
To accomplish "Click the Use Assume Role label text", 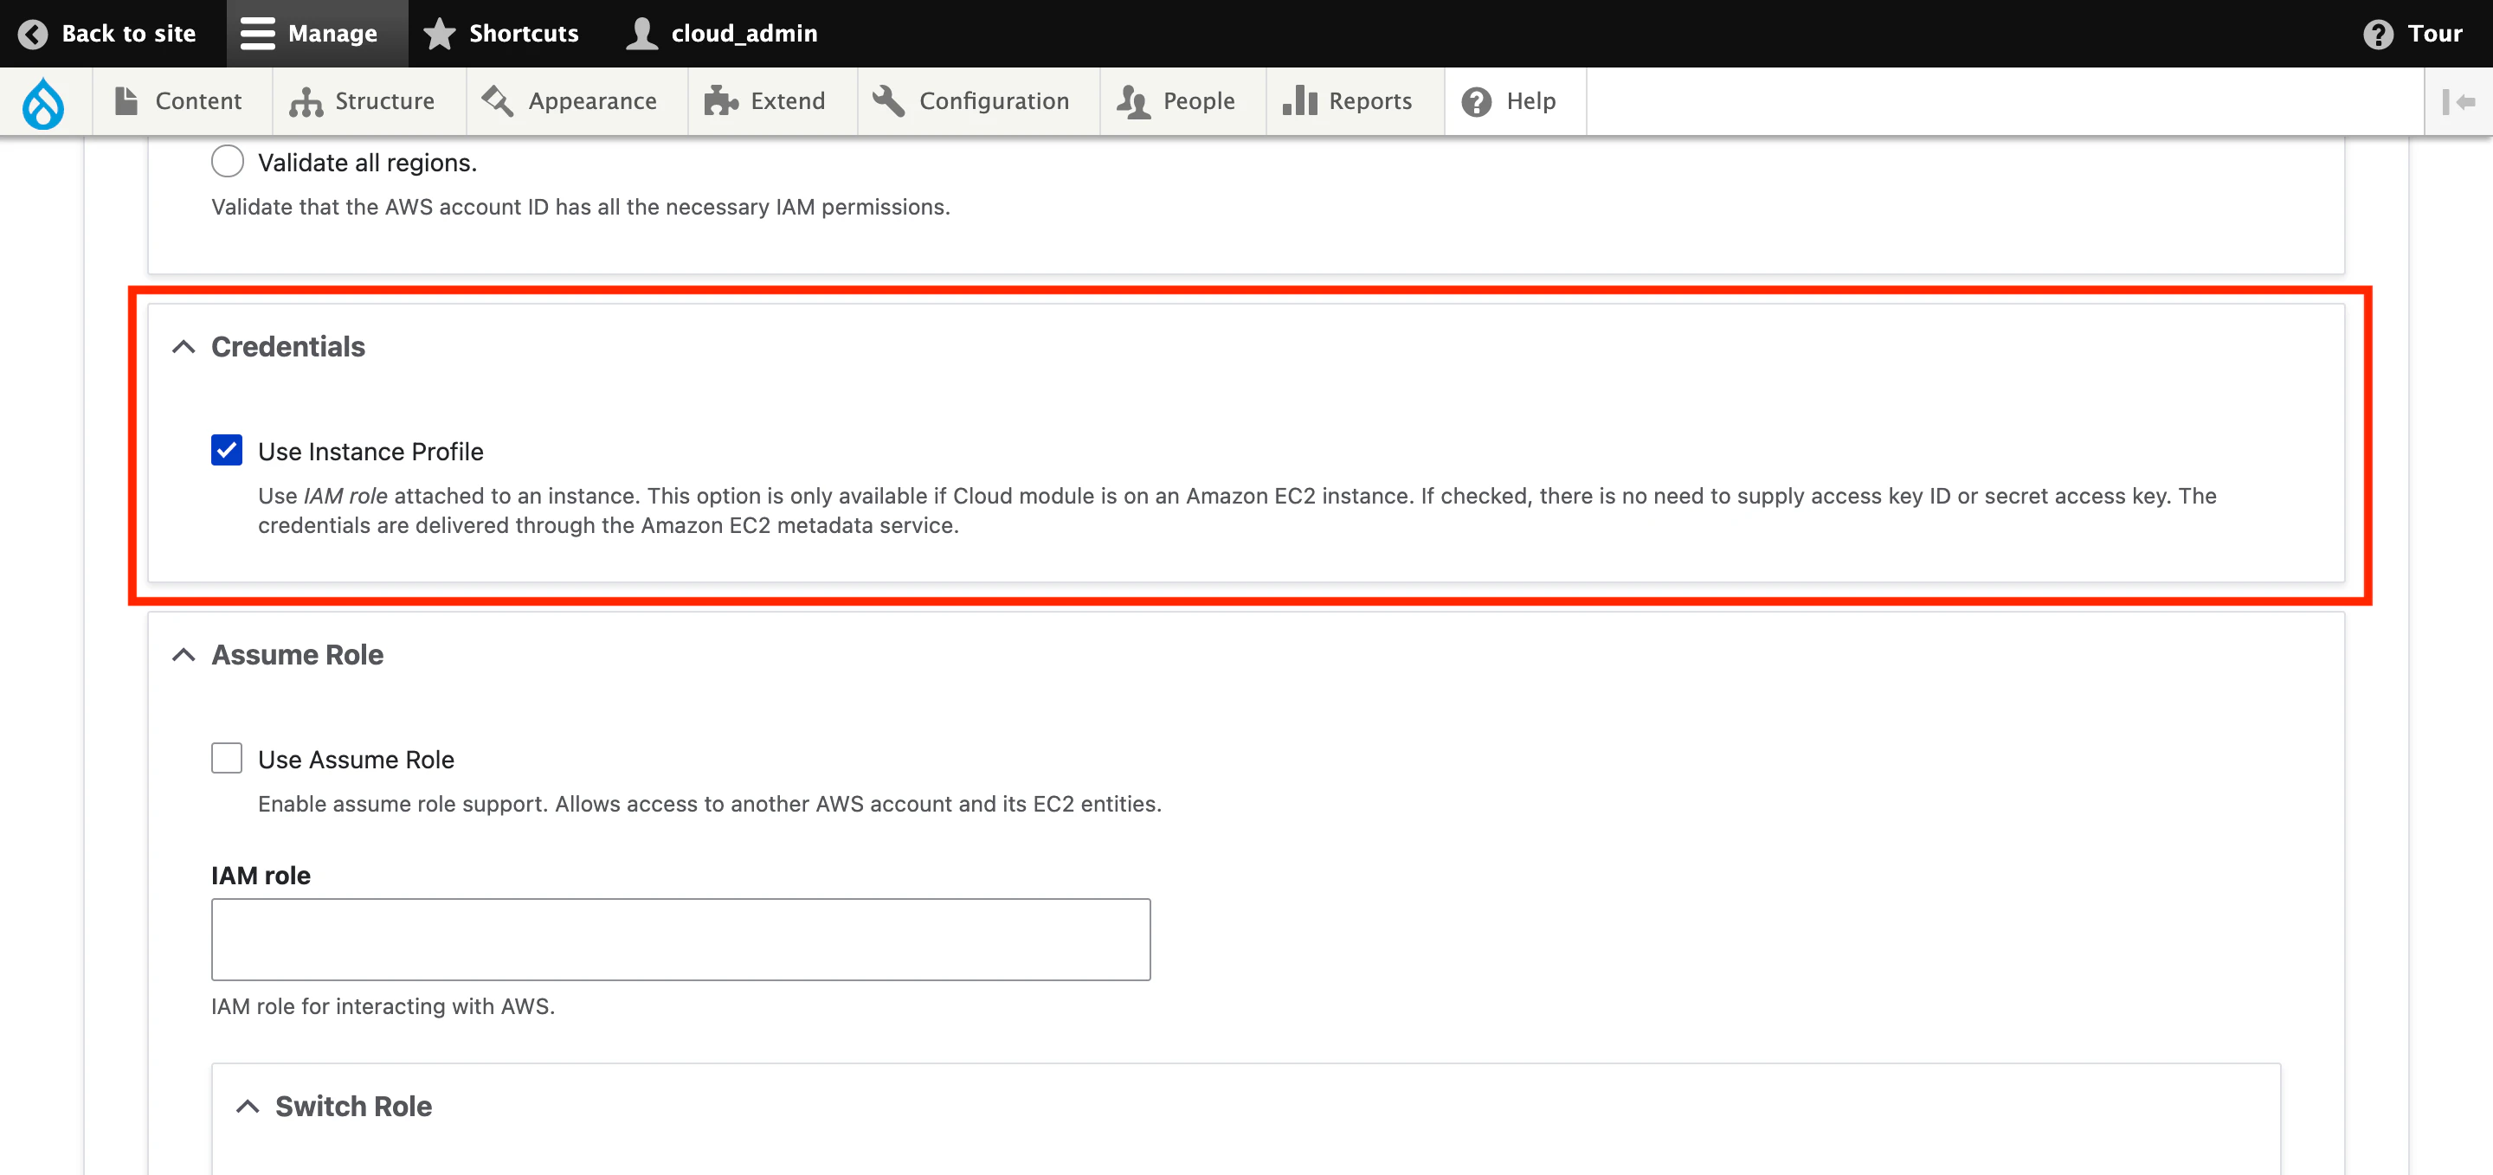I will 356,759.
